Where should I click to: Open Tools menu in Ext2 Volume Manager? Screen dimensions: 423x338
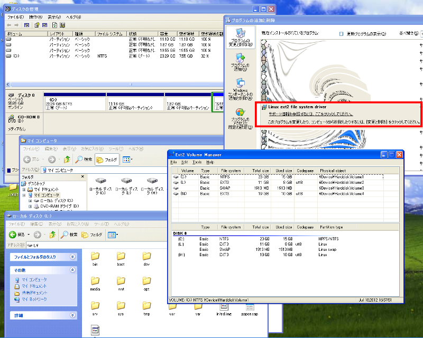(x=197, y=162)
